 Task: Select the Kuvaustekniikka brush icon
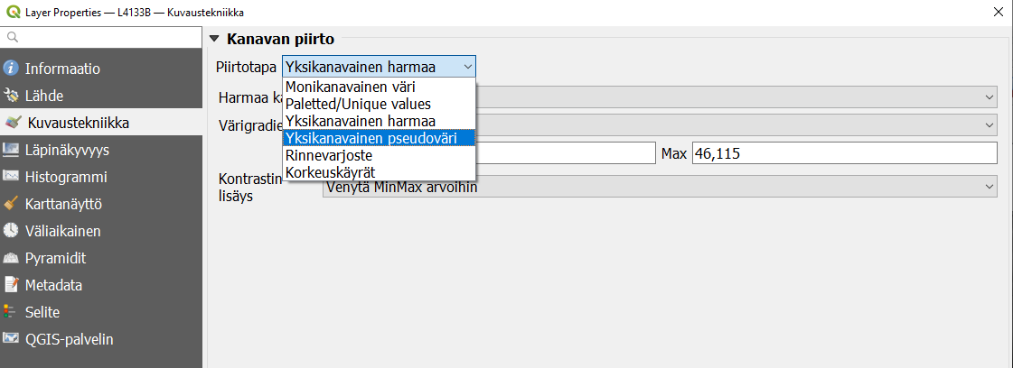(x=14, y=122)
